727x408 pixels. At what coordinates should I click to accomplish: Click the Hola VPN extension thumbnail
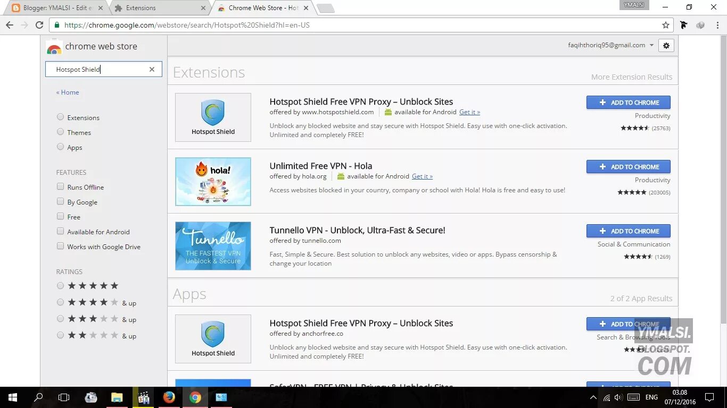[x=212, y=181]
